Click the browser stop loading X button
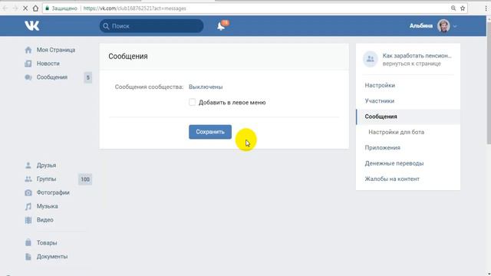 coord(25,8)
